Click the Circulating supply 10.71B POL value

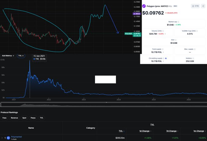[x=156, y=61]
